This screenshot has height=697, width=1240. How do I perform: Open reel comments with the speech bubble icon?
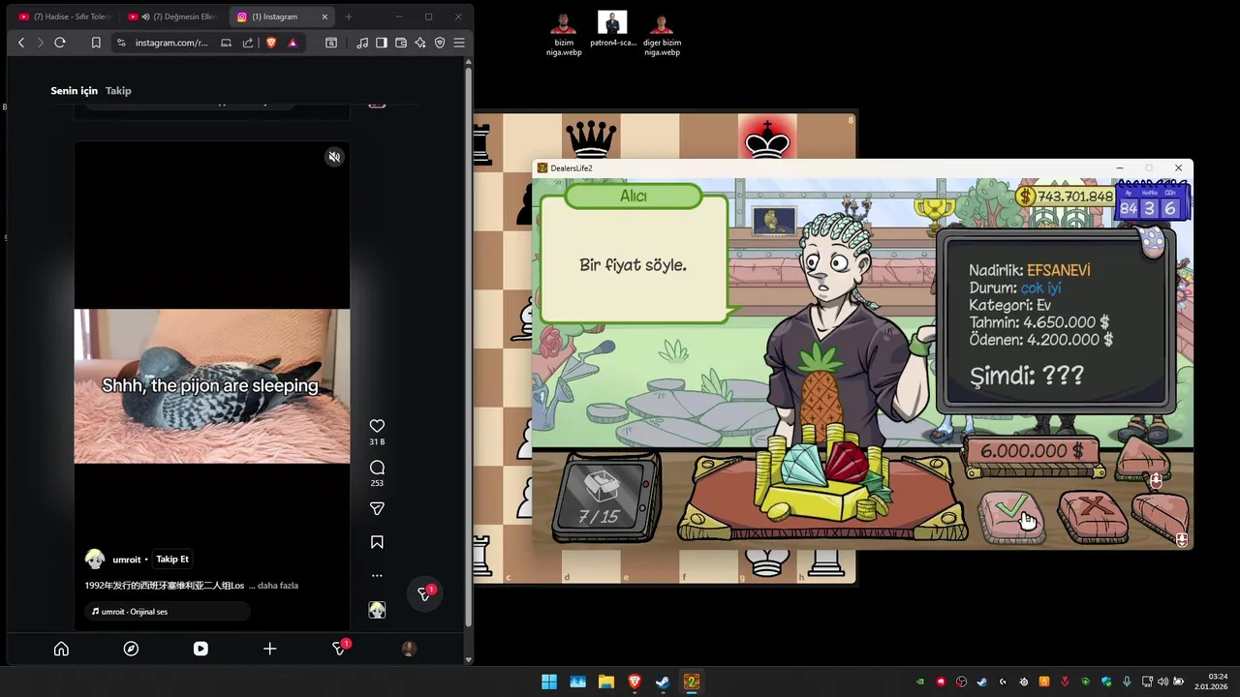(377, 468)
